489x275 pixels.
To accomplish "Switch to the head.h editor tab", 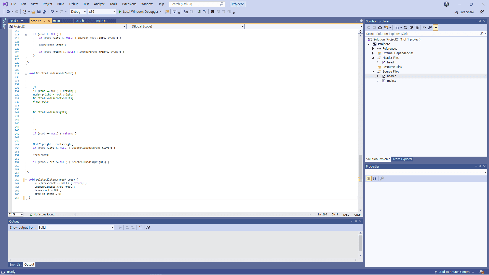I will point(79,21).
